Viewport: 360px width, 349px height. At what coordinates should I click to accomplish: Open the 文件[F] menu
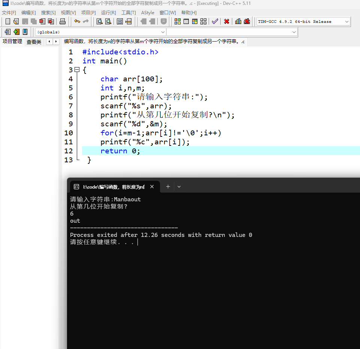(x=9, y=13)
